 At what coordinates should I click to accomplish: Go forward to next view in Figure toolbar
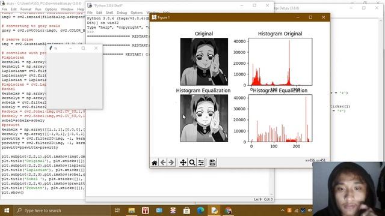(x=171, y=163)
